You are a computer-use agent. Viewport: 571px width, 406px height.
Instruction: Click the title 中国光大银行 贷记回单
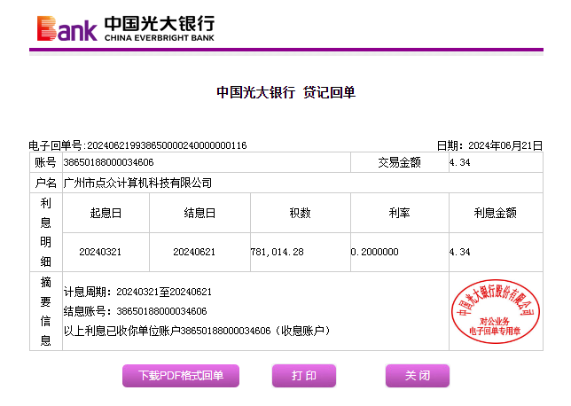coord(285,92)
